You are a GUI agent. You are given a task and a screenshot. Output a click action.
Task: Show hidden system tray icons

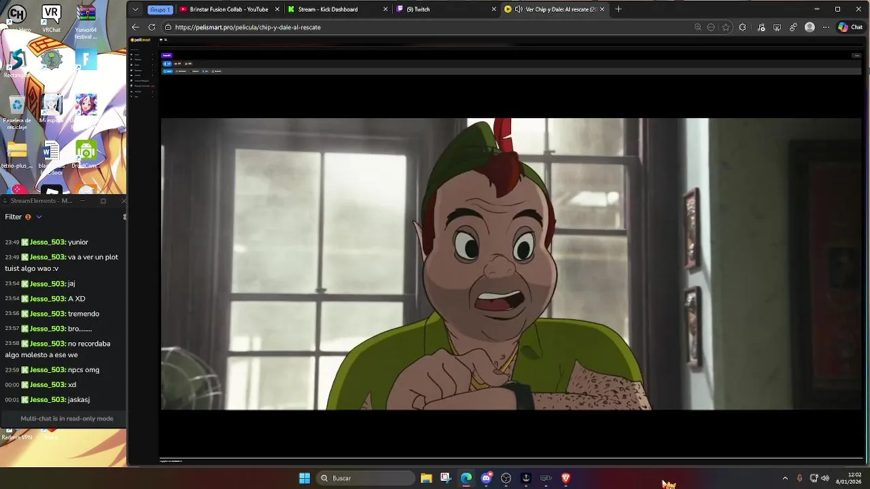[785, 478]
